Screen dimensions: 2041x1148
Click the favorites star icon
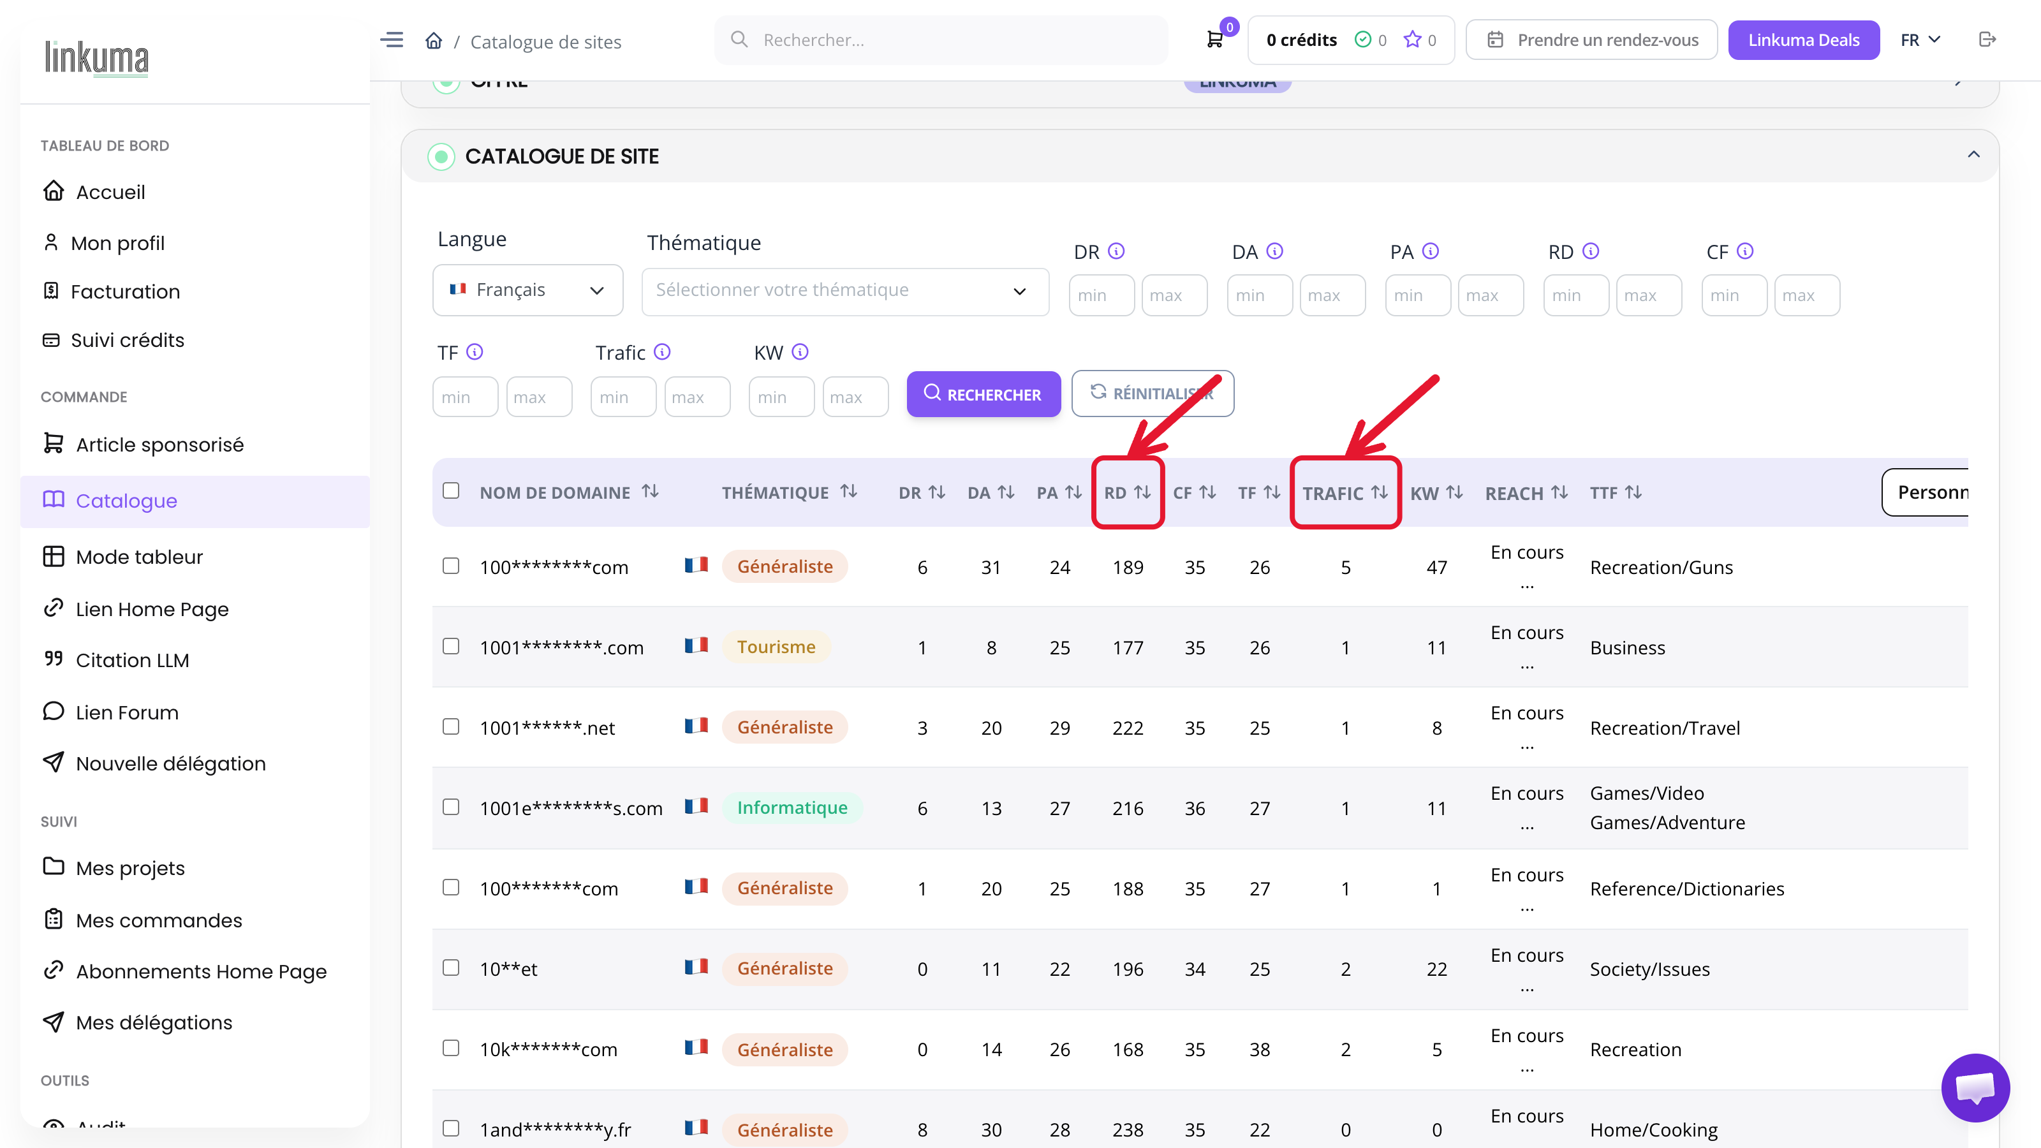point(1412,40)
